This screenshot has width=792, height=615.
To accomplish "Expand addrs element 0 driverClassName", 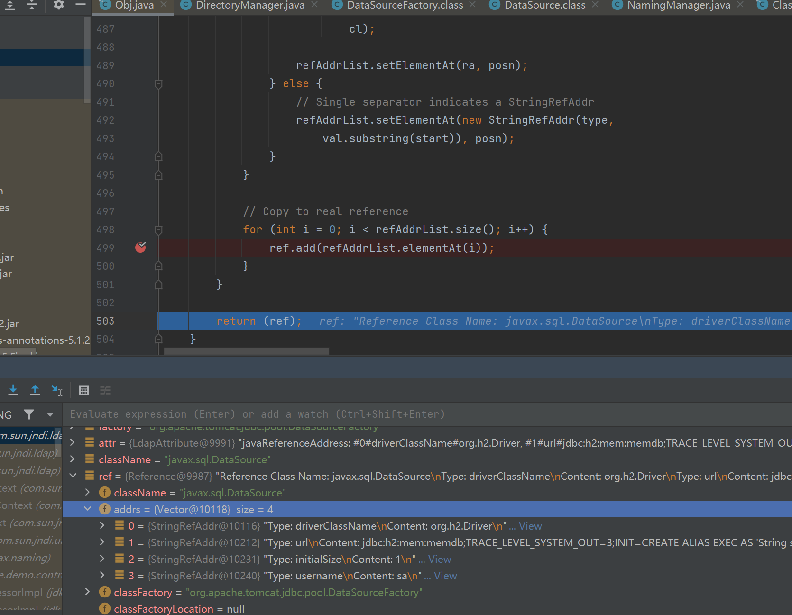I will [x=102, y=526].
